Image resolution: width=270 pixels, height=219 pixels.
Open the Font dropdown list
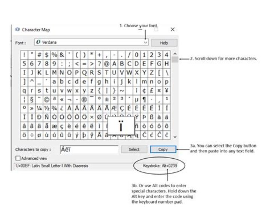(145, 43)
